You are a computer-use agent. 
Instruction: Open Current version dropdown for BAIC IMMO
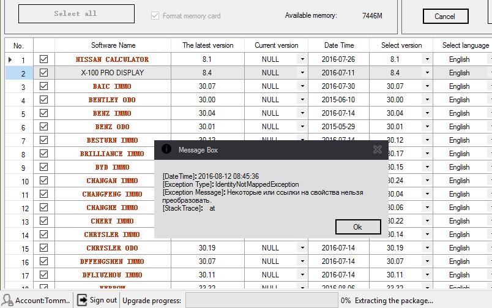302,86
